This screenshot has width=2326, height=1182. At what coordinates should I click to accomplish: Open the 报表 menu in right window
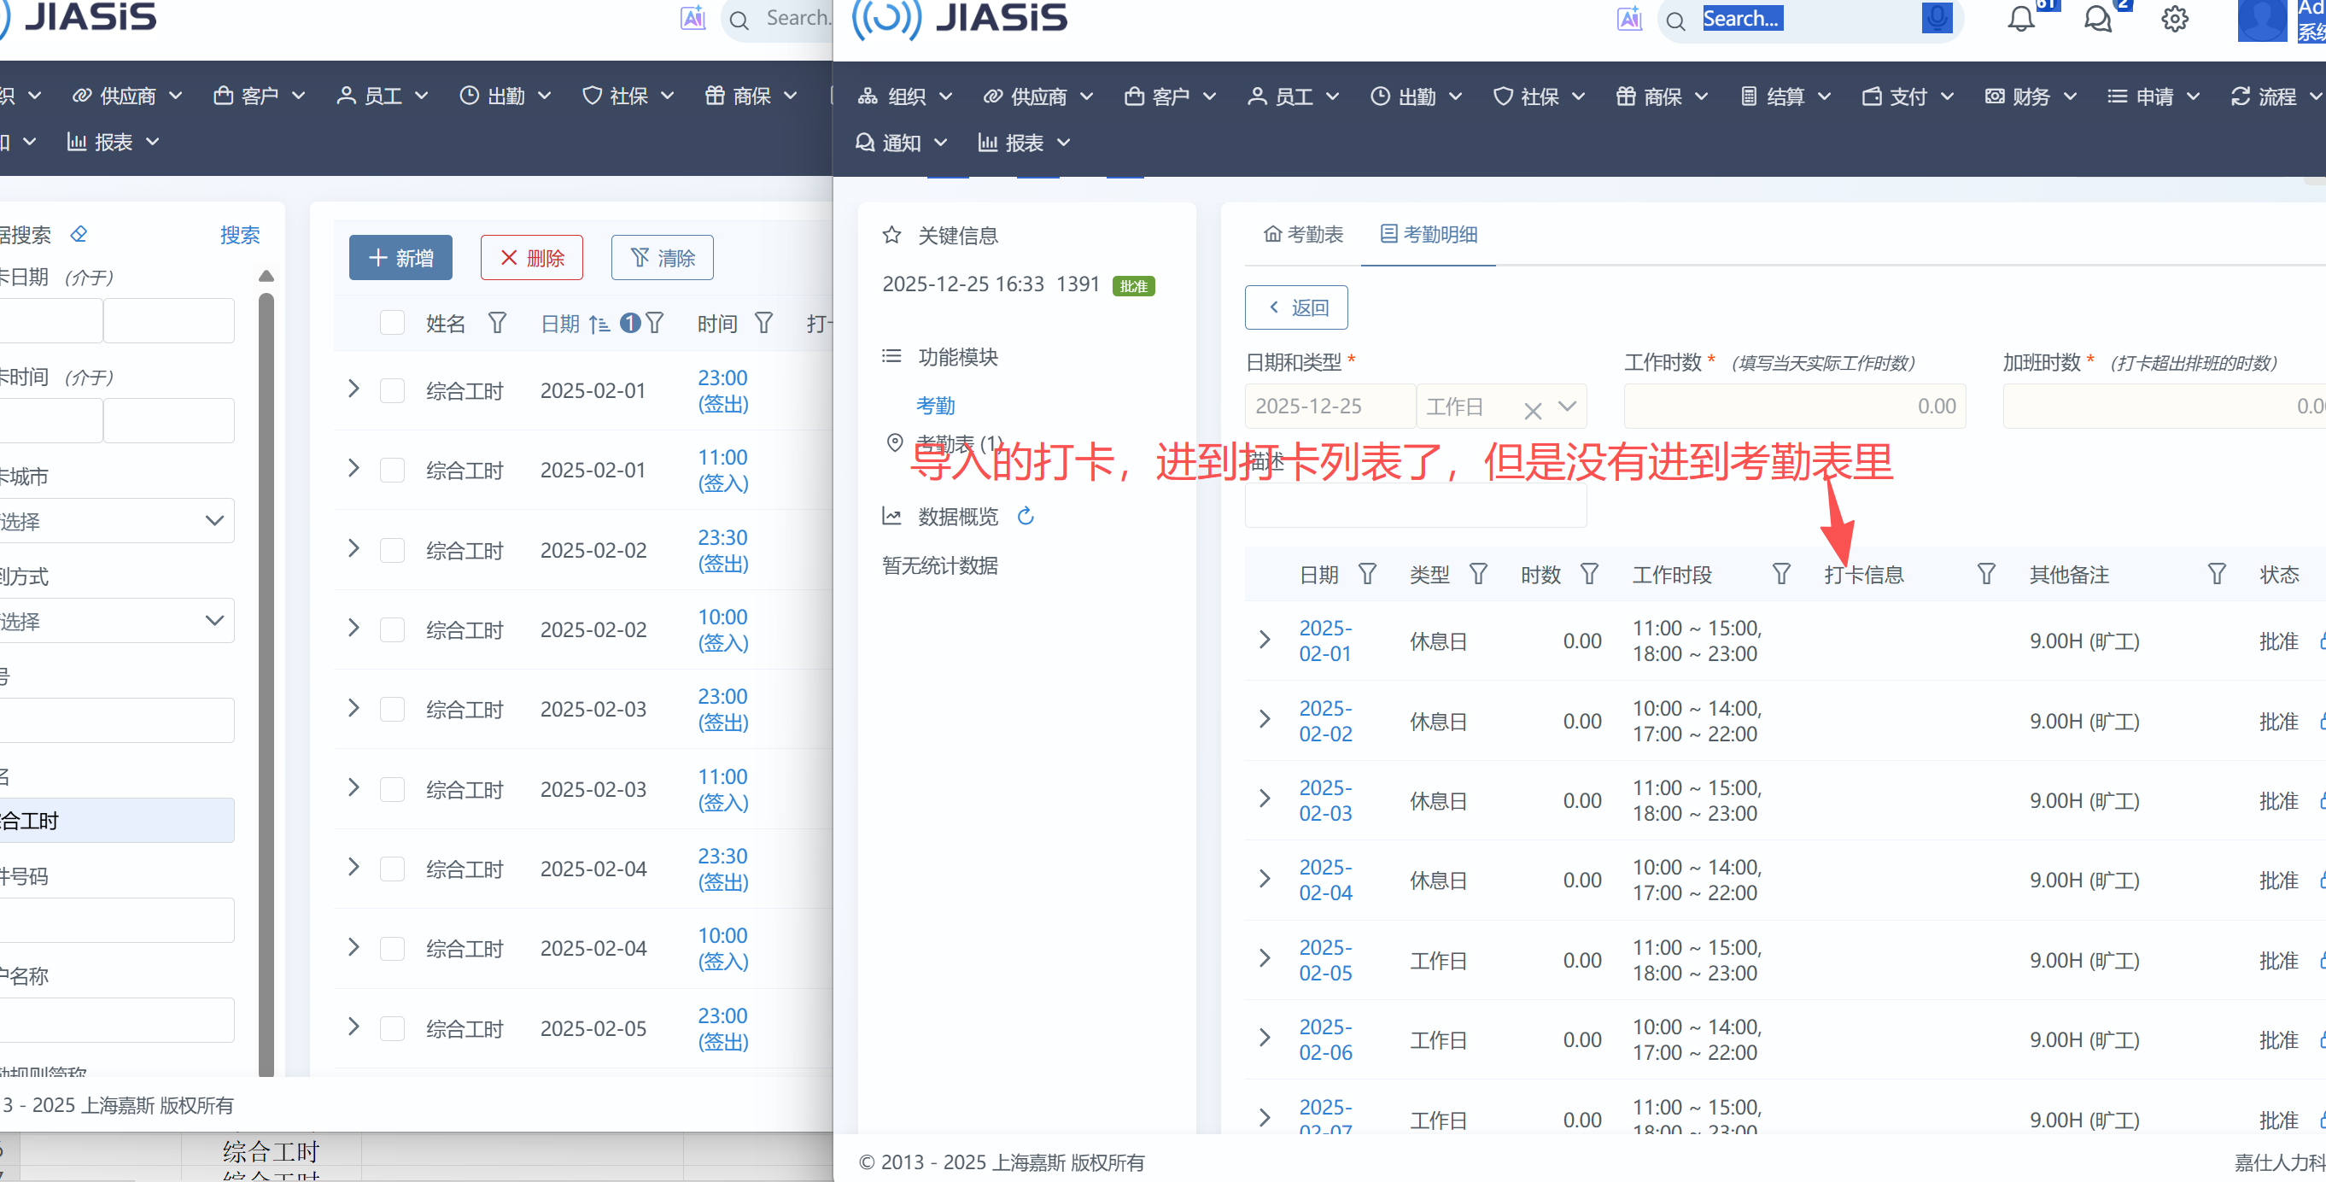pyautogui.click(x=1024, y=143)
